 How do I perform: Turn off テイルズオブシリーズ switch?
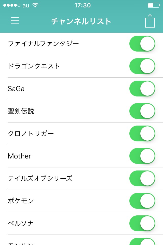click(142, 178)
